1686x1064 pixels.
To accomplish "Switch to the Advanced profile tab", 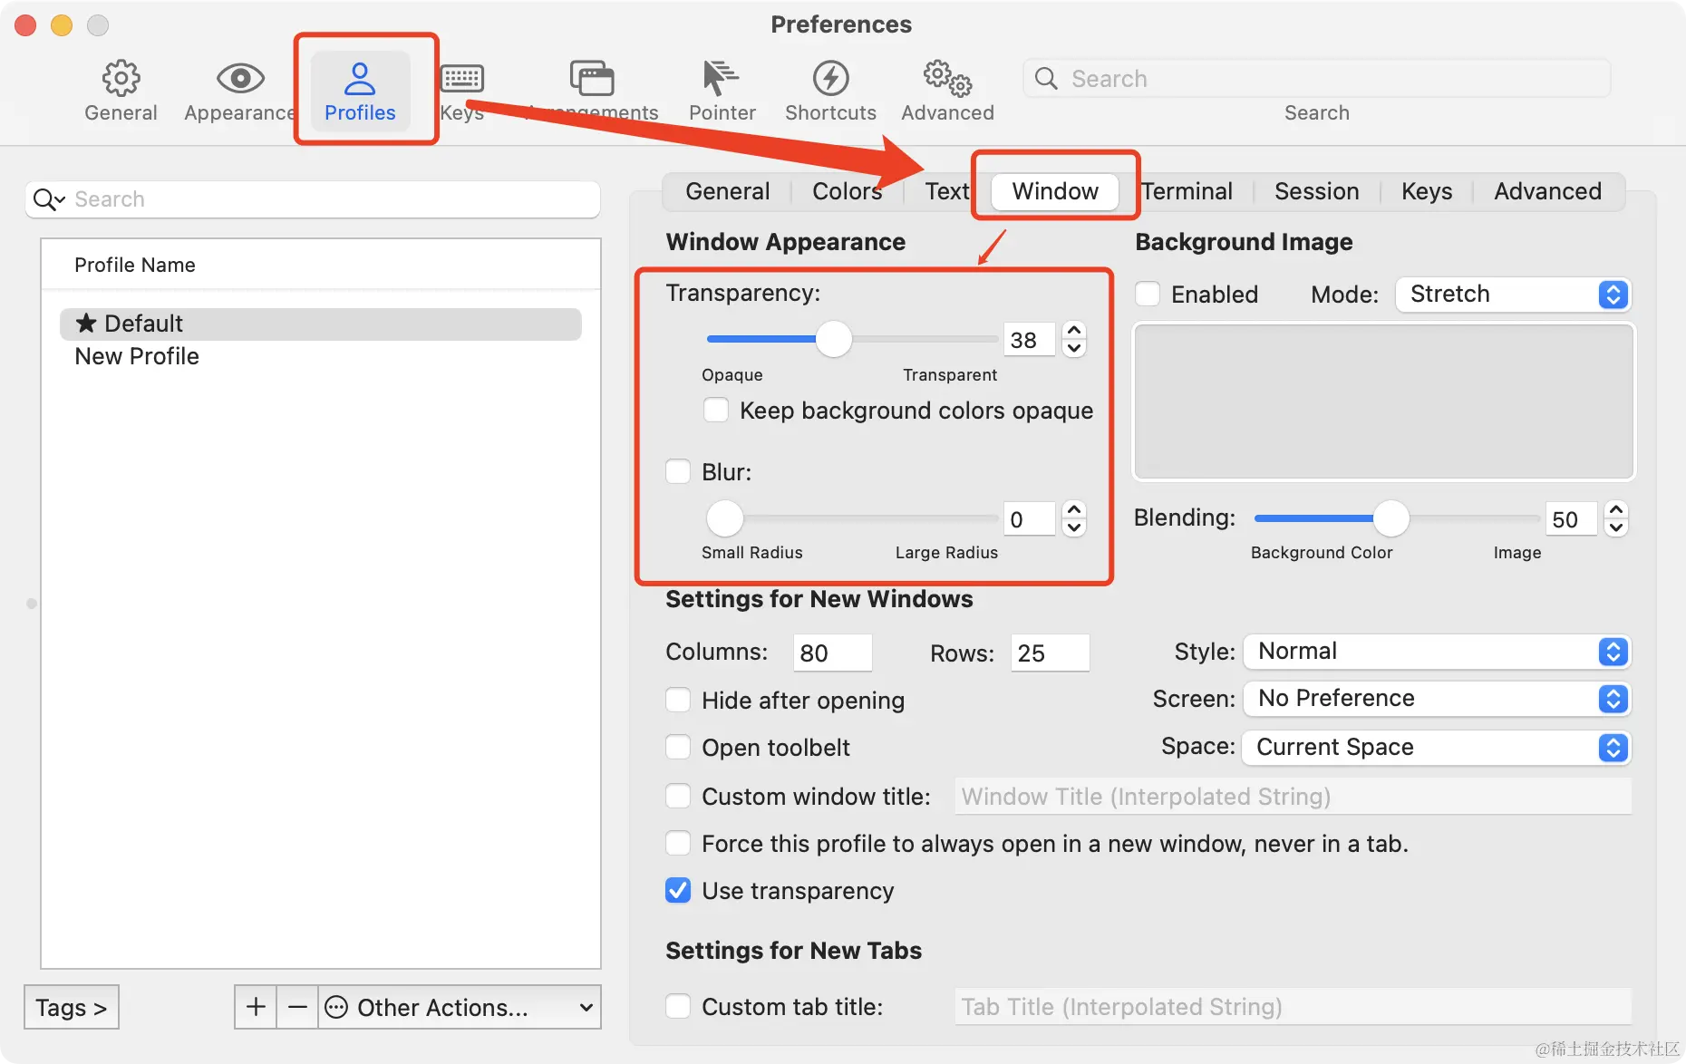I will [x=1547, y=191].
